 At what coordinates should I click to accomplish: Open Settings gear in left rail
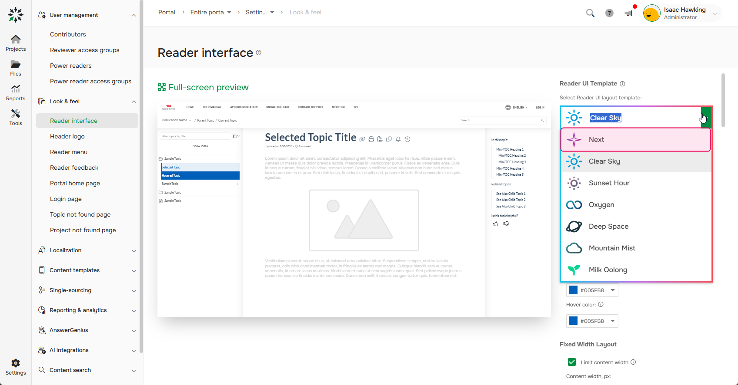coord(16,367)
